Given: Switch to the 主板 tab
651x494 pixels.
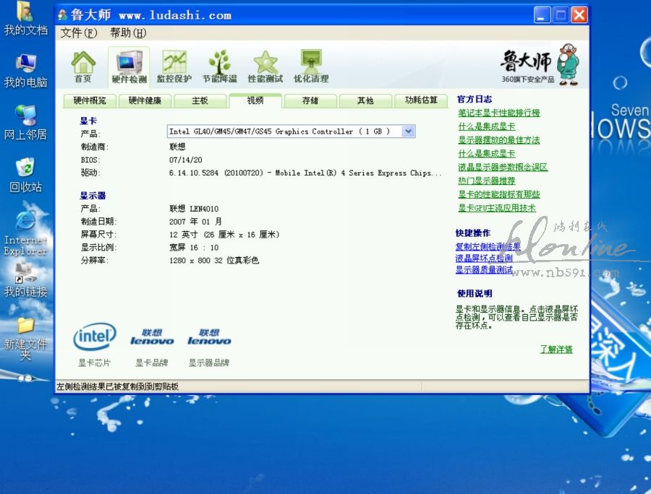Looking at the screenshot, I should [x=200, y=100].
